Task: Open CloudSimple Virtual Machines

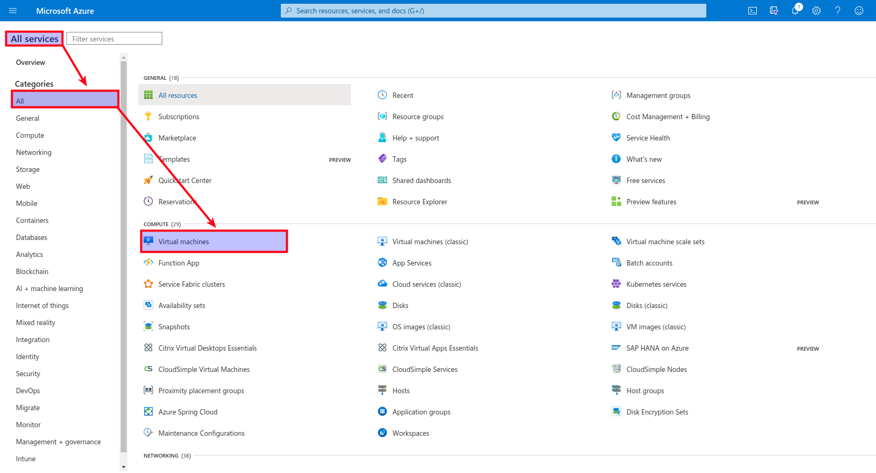Action: [x=204, y=369]
